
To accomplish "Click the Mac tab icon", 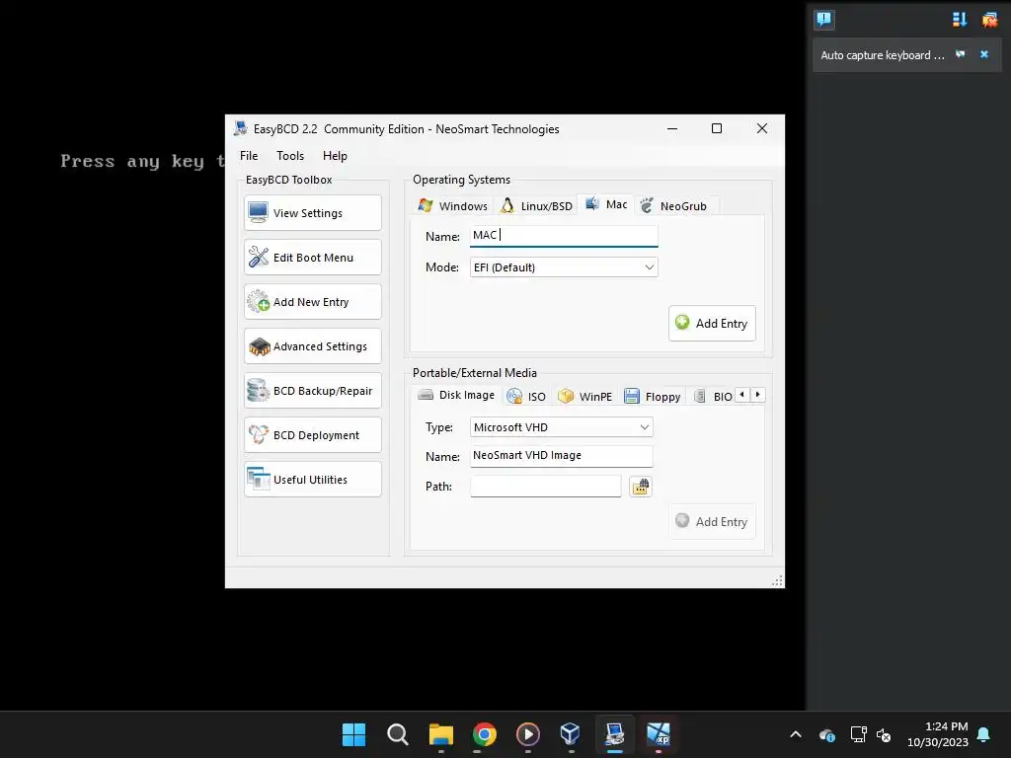I will point(592,203).
